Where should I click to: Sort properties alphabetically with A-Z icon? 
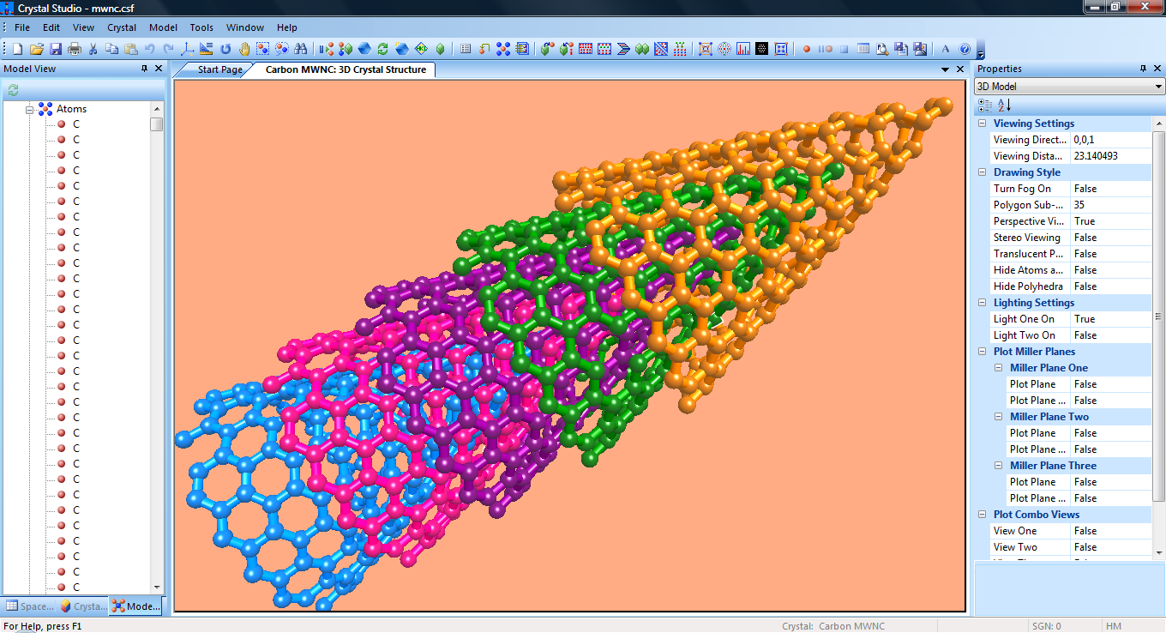point(1005,105)
